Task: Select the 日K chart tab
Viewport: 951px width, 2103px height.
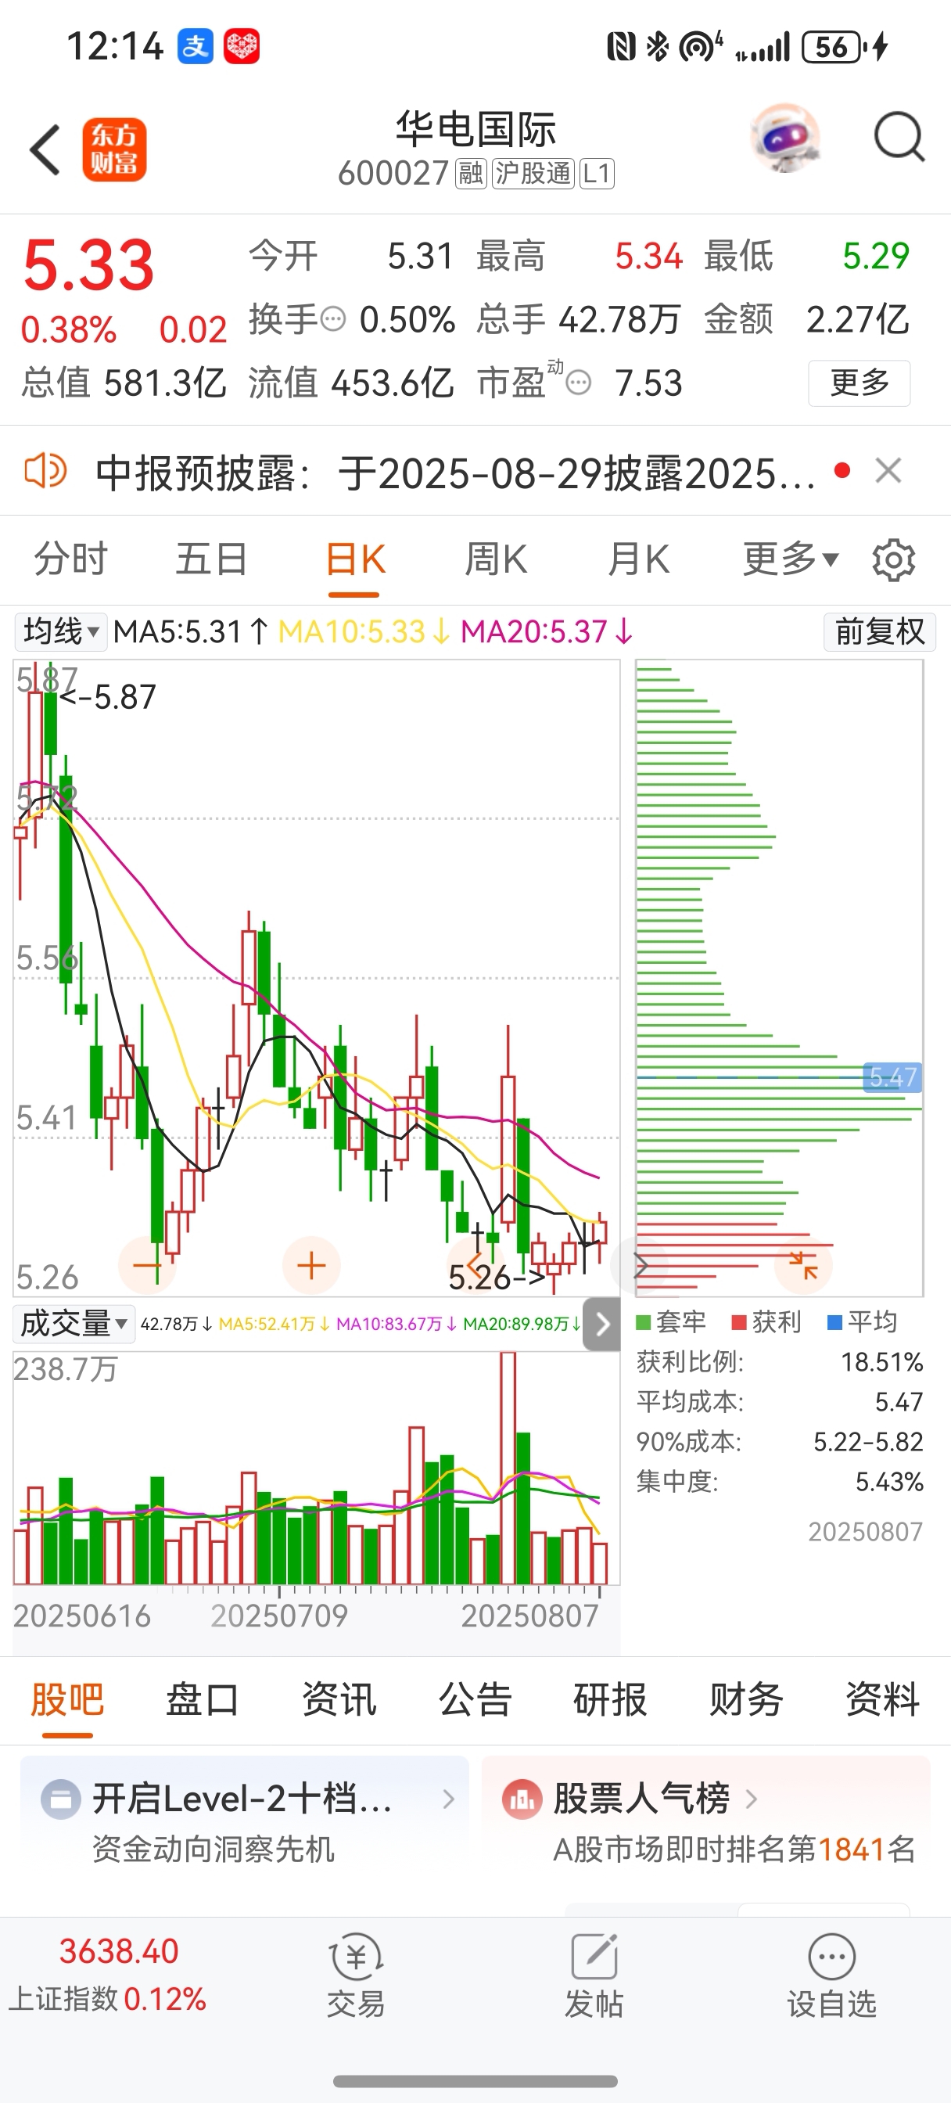Action: tap(354, 560)
